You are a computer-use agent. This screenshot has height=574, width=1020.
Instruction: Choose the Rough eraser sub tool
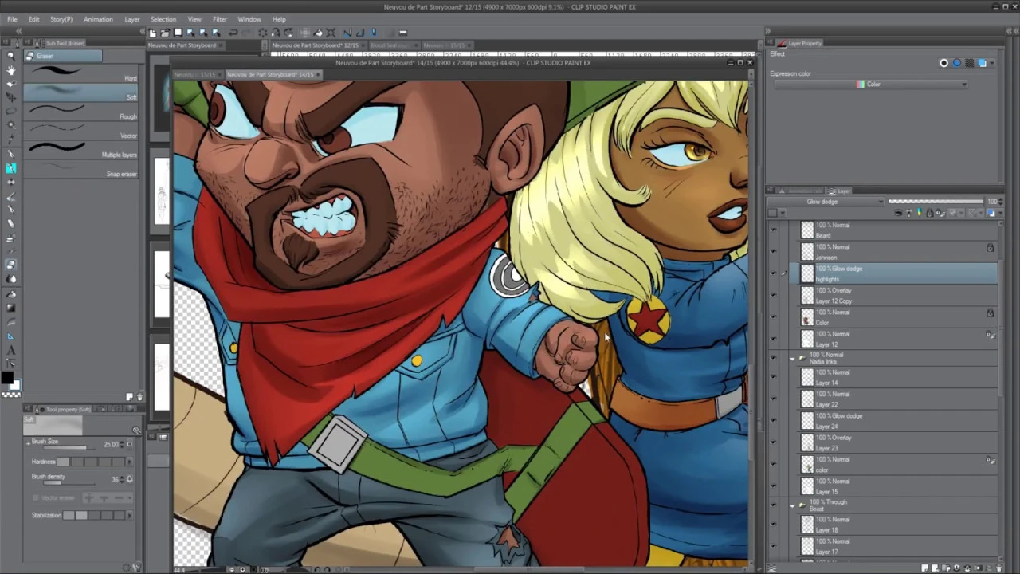(81, 111)
